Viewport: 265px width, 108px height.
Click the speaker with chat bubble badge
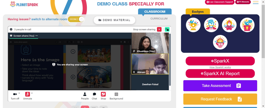point(247,25)
